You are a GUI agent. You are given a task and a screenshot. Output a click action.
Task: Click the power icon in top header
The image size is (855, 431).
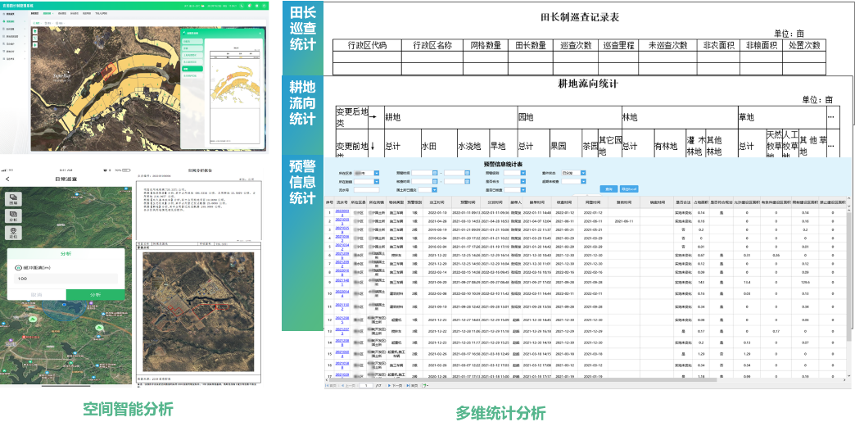[x=264, y=5]
